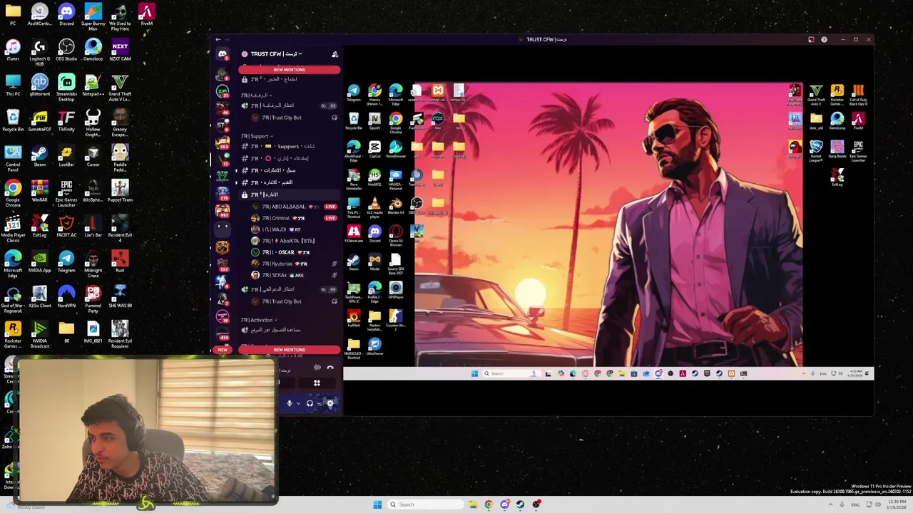Viewport: 913px width, 513px height.
Task: Open the Telegram desktop shortcut
Action: pos(66,261)
